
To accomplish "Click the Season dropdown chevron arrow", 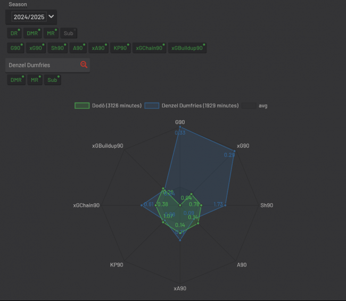I will pyautogui.click(x=51, y=16).
